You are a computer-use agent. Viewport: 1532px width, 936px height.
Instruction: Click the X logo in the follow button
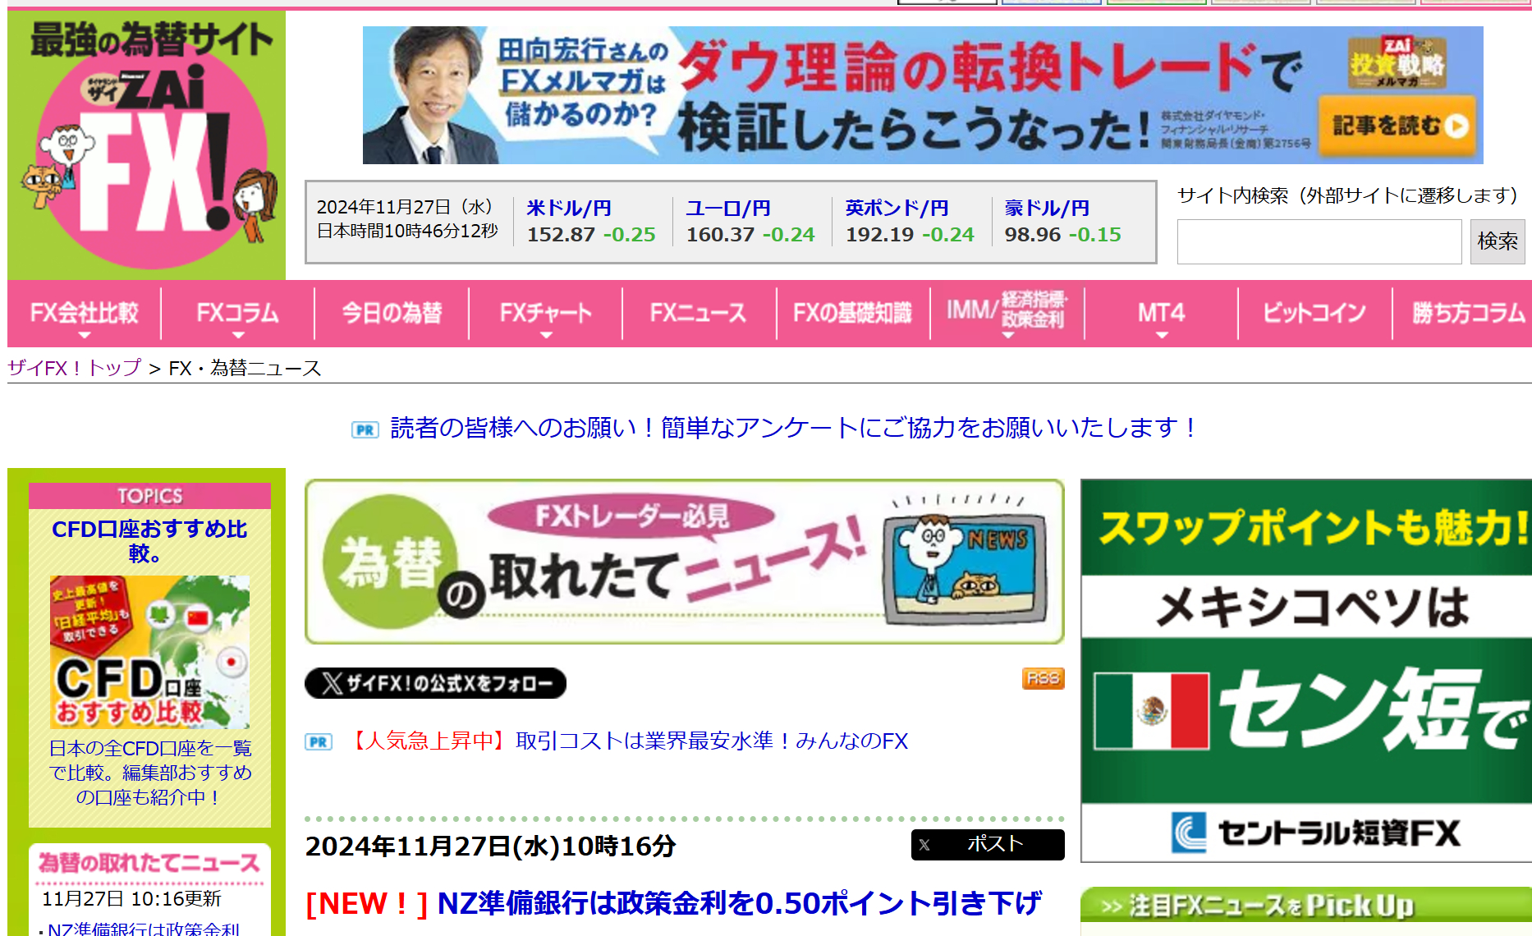coord(333,683)
